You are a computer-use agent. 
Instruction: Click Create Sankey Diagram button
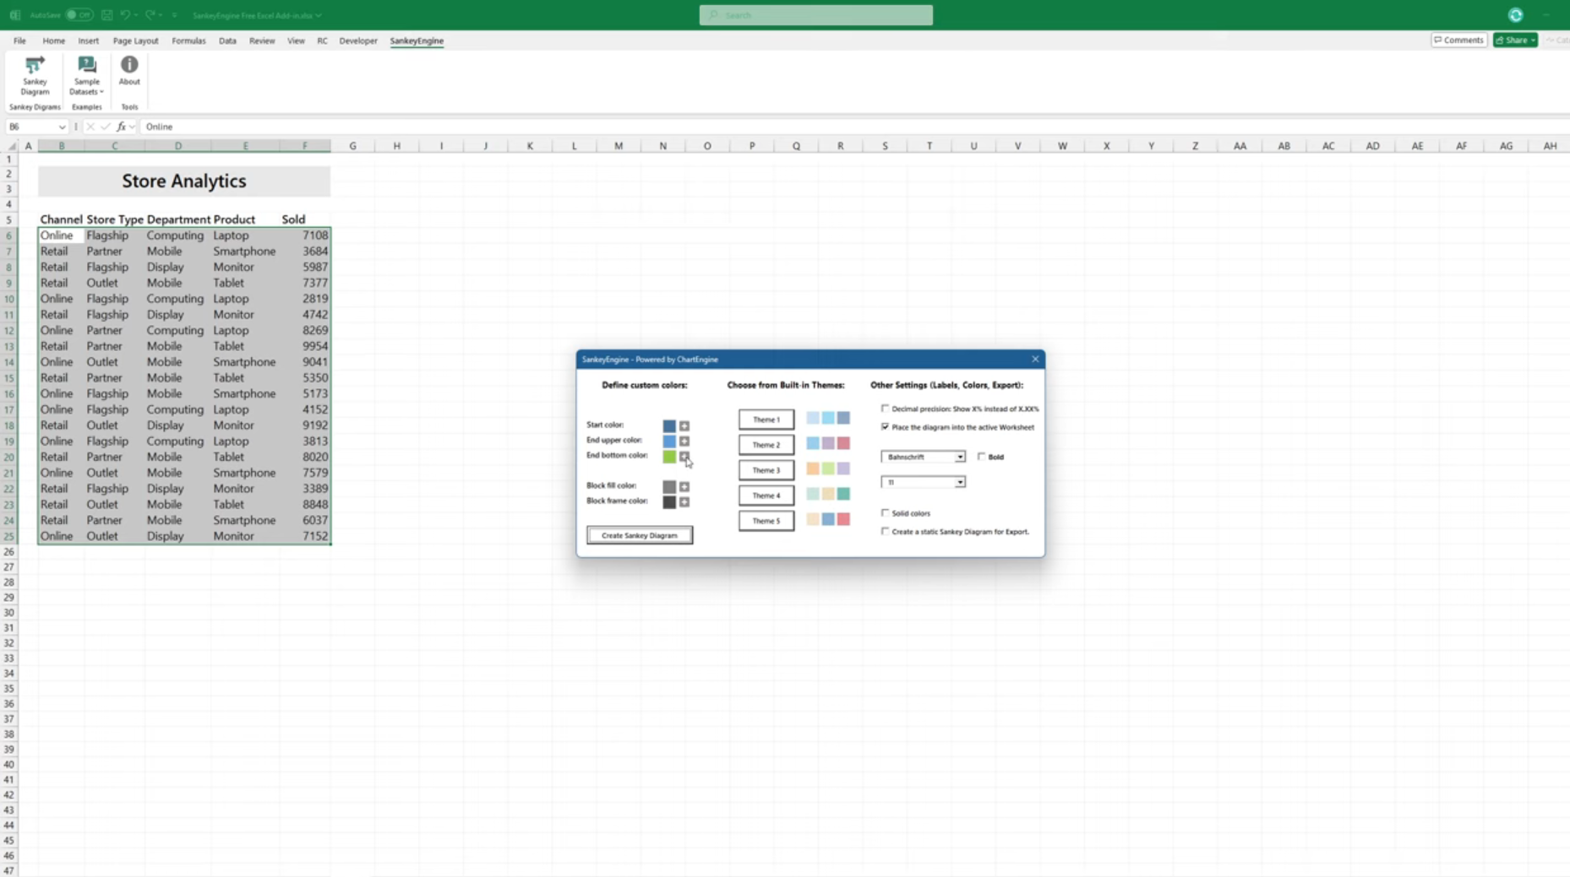(640, 535)
